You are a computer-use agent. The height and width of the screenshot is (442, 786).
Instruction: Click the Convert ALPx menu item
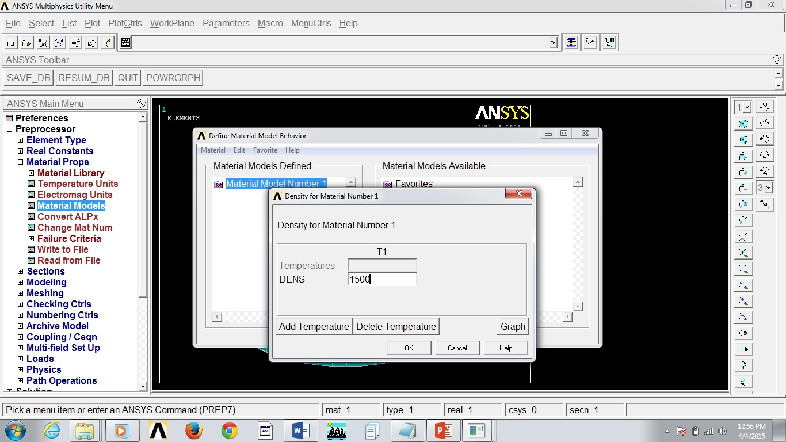pos(68,216)
